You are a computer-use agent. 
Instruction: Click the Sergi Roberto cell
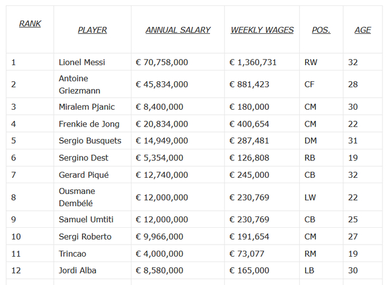click(x=85, y=236)
